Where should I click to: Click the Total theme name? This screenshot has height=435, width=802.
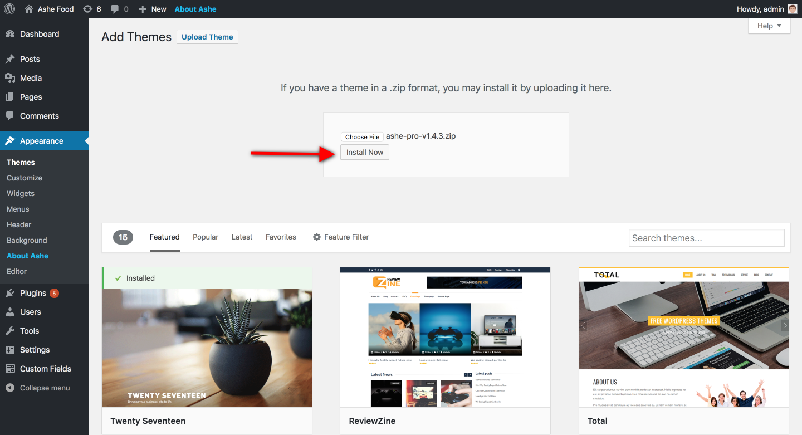(x=598, y=421)
